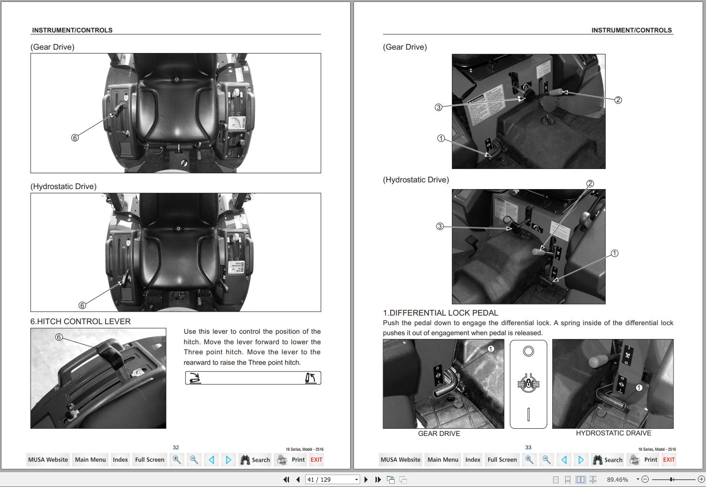Go to previous page in bottom bar

pyautogui.click(x=298, y=479)
